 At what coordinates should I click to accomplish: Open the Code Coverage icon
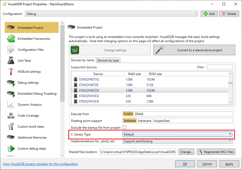coord(11,116)
